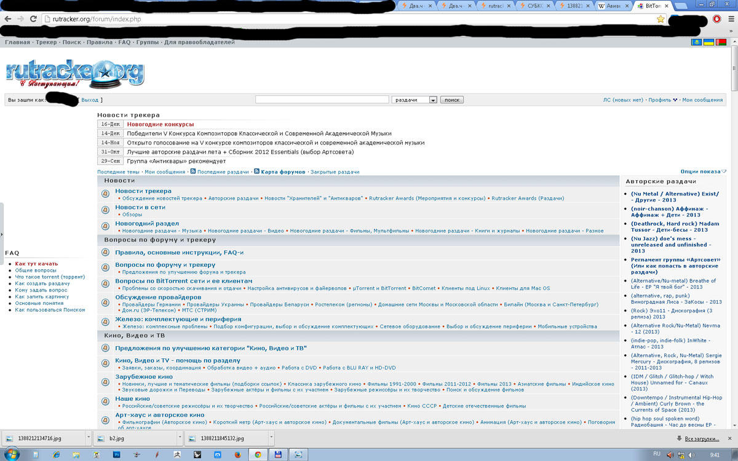The height and width of the screenshot is (461, 738).
Task: Click the Belarus flag icon
Action: click(x=720, y=42)
